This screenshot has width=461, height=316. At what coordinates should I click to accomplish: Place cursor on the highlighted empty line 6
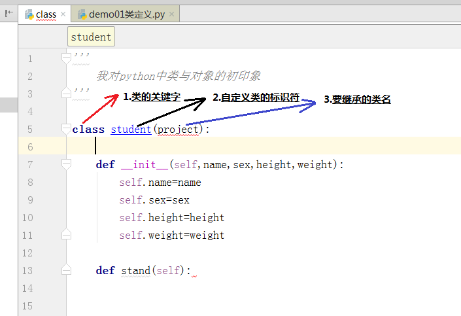pyautogui.click(x=264, y=146)
